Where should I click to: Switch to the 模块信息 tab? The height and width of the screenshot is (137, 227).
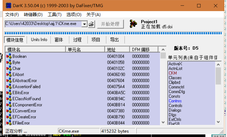[x=15, y=40]
